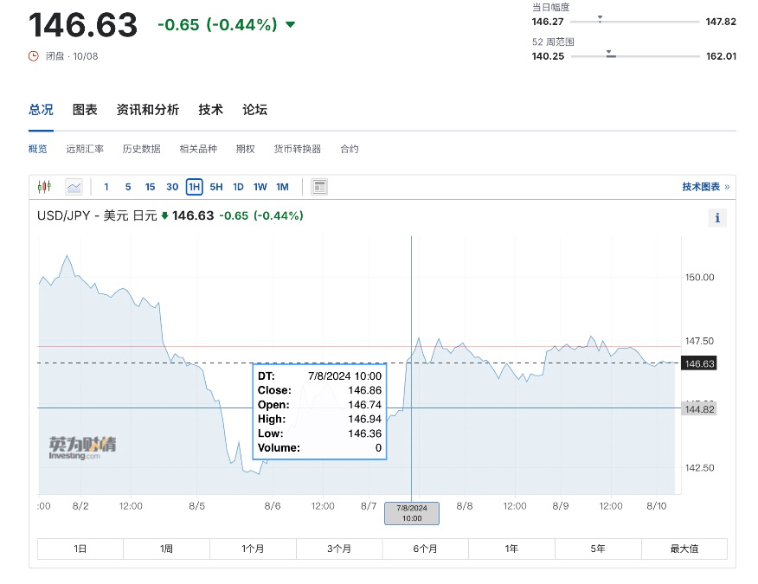Screen dimensions: 758x584
Task: Select the area chart icon
Action: 74,187
